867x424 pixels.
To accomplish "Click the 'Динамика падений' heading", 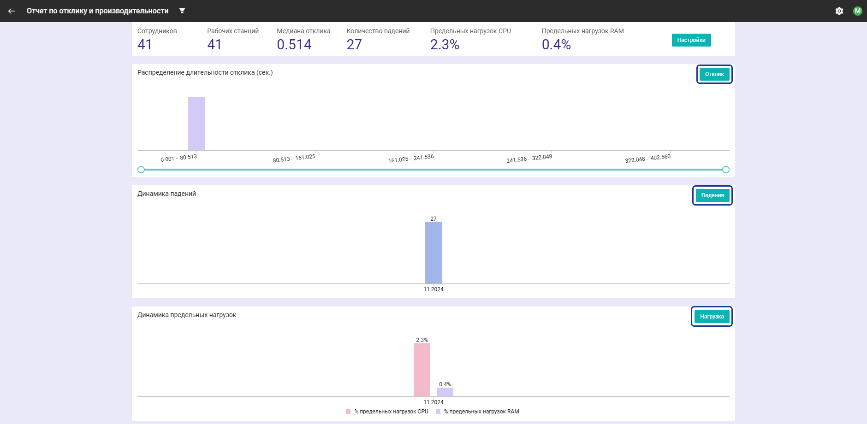I will (x=166, y=194).
